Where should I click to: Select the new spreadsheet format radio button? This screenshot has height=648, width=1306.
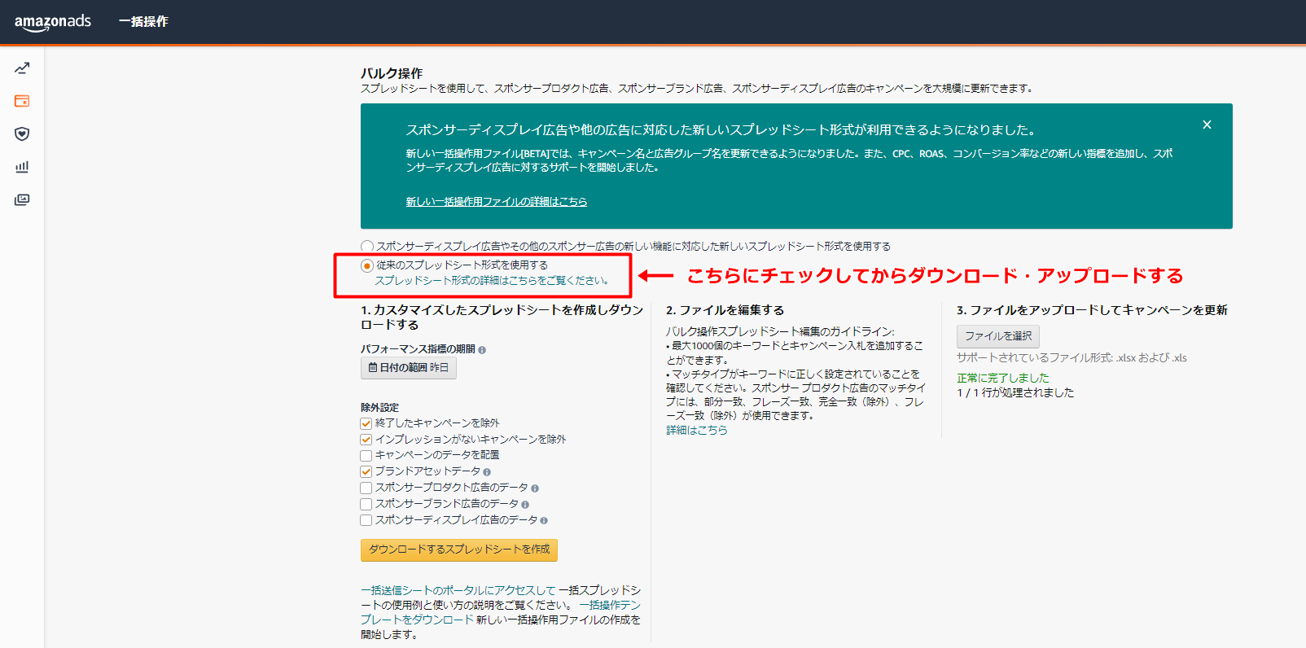click(x=367, y=247)
